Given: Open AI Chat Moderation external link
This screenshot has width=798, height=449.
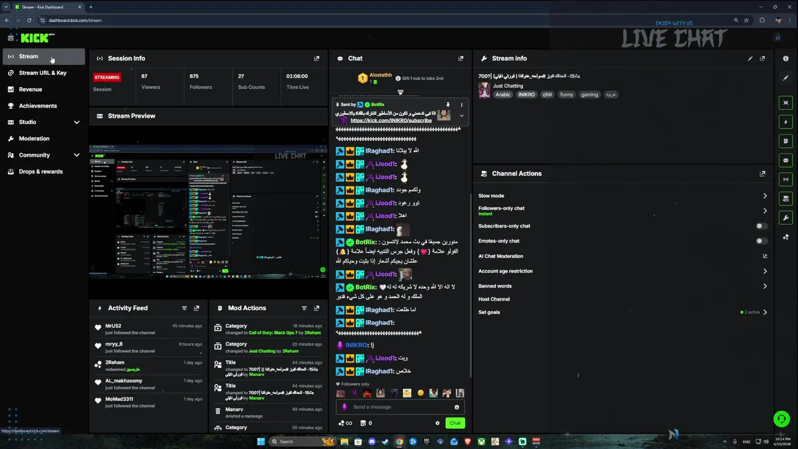Looking at the screenshot, I should [765, 256].
